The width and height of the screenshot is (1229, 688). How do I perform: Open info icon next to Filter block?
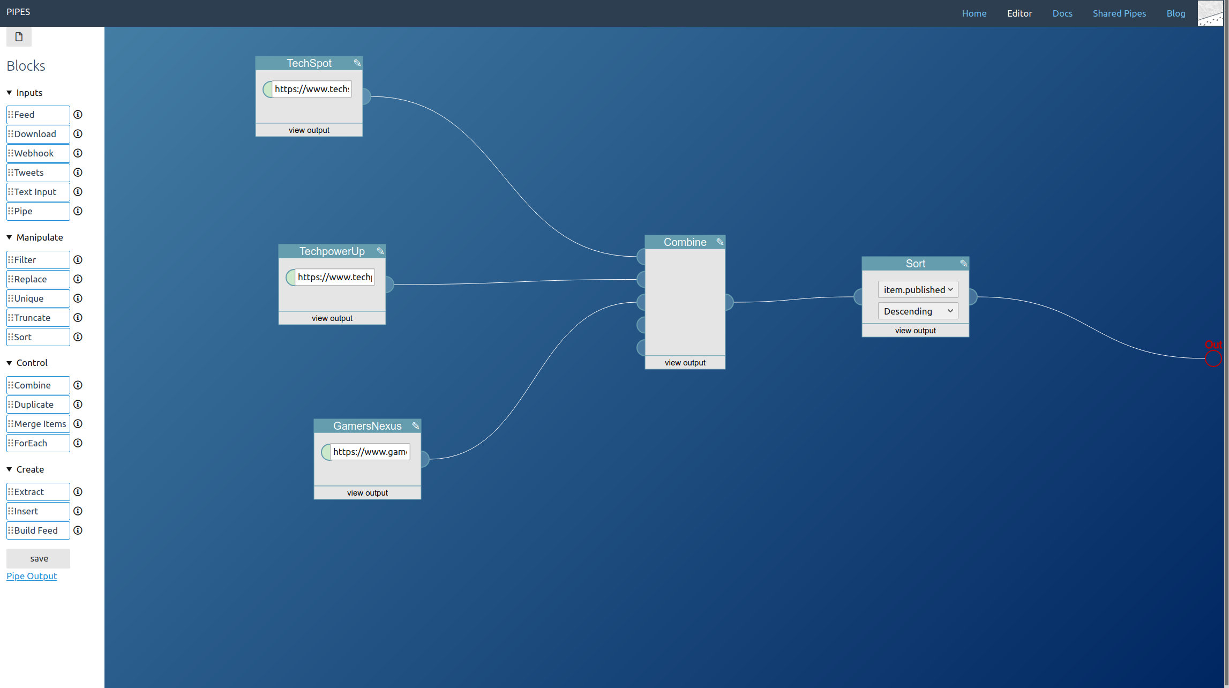(x=78, y=260)
